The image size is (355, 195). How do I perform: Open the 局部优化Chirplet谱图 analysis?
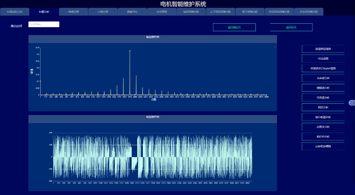[323, 68]
